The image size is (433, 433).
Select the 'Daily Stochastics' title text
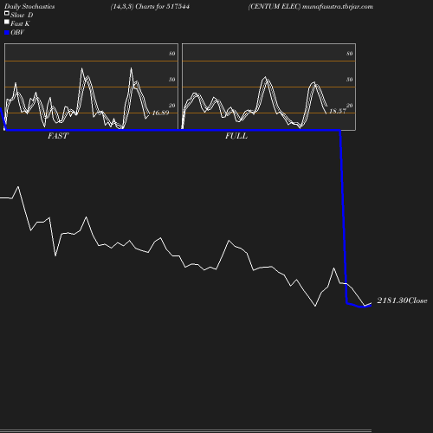[29, 7]
